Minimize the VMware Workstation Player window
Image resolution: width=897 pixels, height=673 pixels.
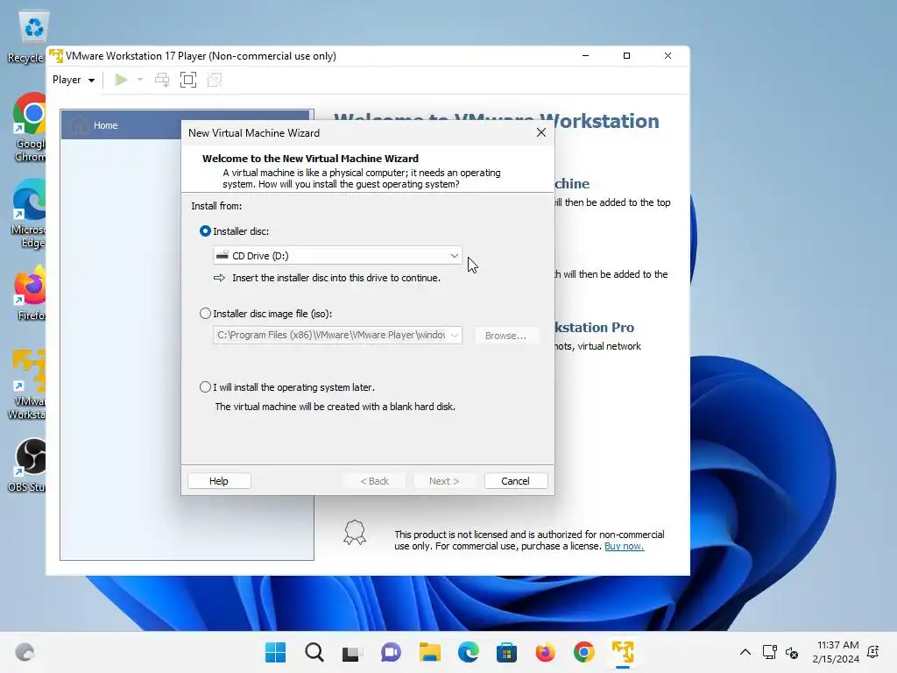[585, 55]
